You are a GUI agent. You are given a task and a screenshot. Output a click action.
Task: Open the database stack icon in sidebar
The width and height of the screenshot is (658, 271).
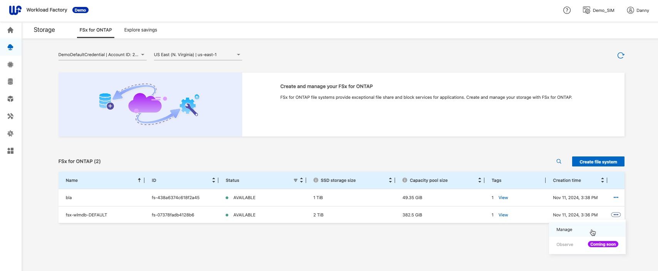coord(10,81)
